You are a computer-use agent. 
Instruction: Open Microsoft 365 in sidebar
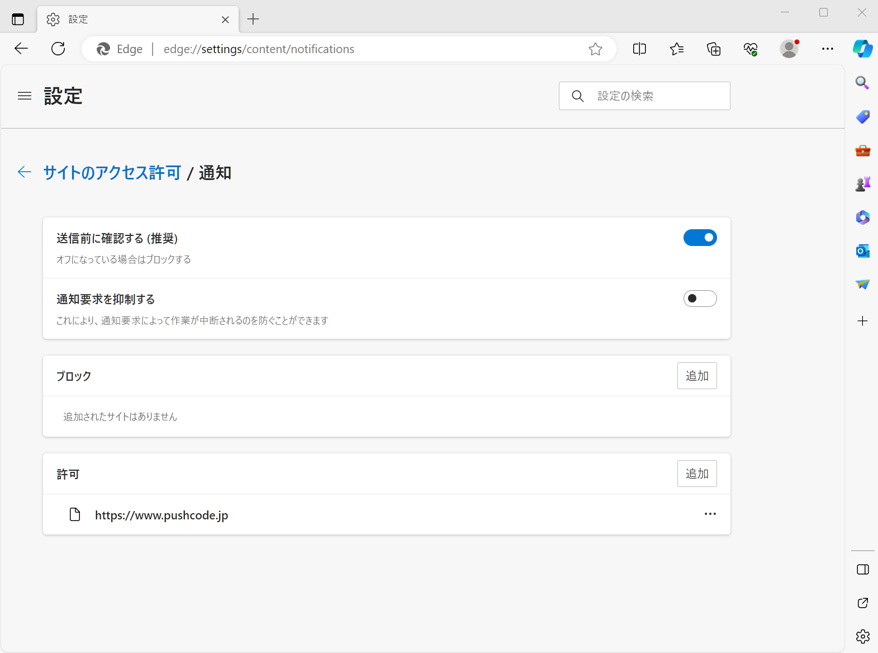(862, 217)
